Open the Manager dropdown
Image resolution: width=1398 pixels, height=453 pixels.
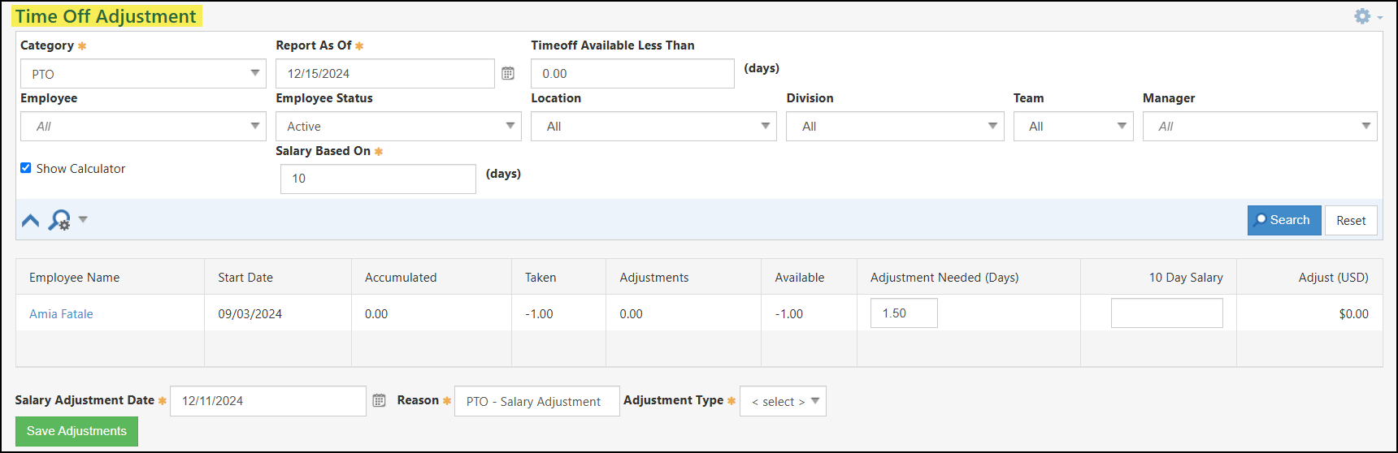[1260, 126]
